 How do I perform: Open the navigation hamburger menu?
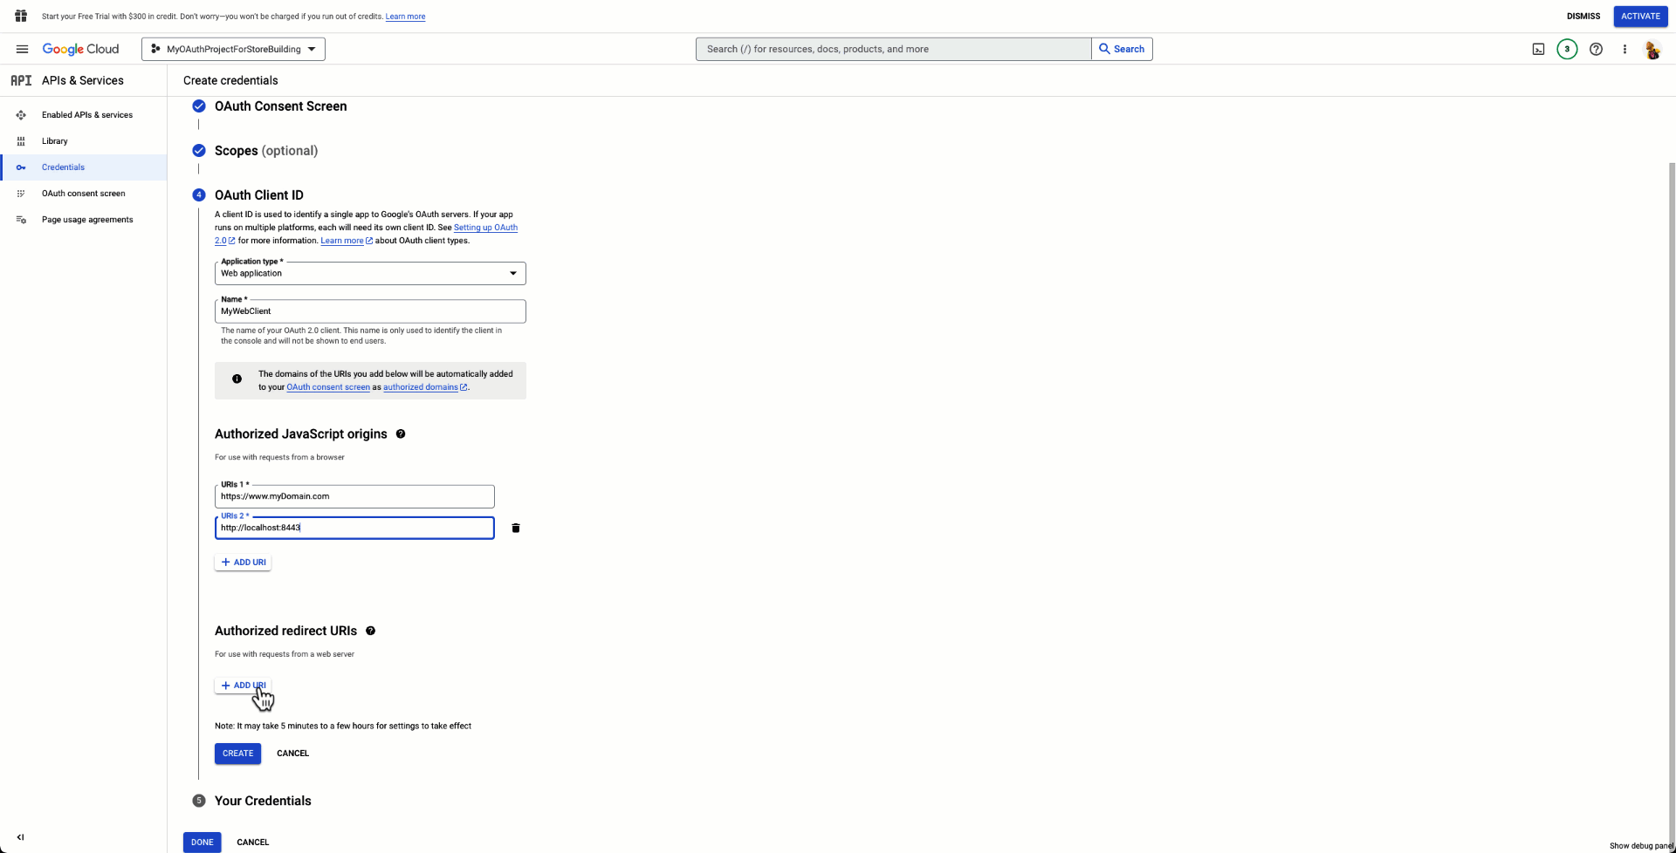click(x=22, y=49)
